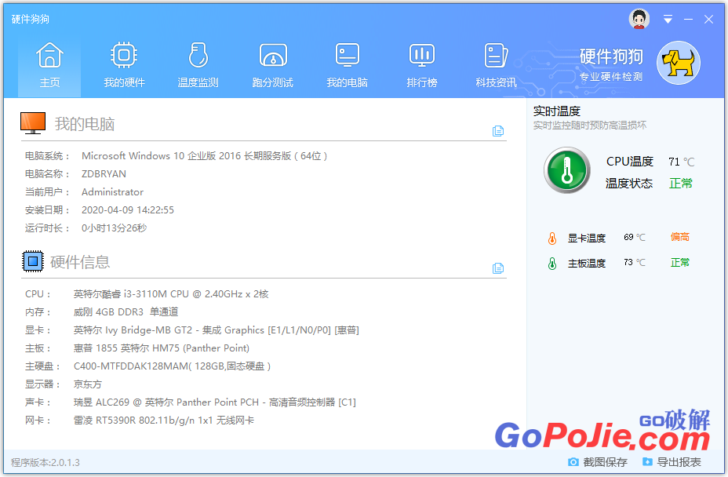Select install date 2020-04-09 14:22:55
This screenshot has width=728, height=477.
128,210
